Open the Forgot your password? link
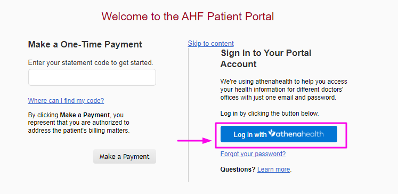Viewport: 398px width, 194px height. tap(253, 154)
